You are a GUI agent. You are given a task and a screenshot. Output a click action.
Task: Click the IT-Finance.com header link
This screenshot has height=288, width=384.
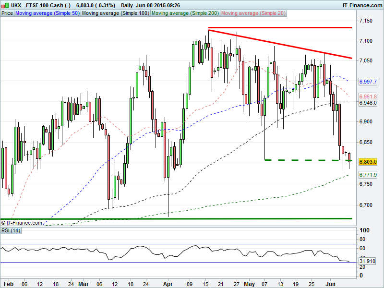(x=362, y=5)
